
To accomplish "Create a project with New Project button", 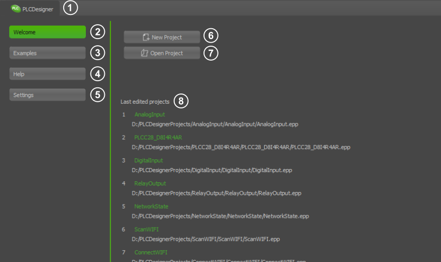I will pos(161,37).
